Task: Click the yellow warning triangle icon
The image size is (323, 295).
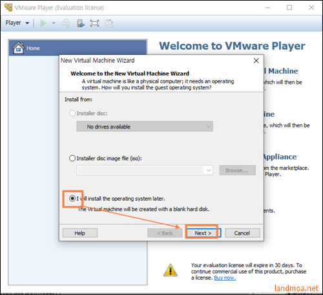Action: click(171, 270)
